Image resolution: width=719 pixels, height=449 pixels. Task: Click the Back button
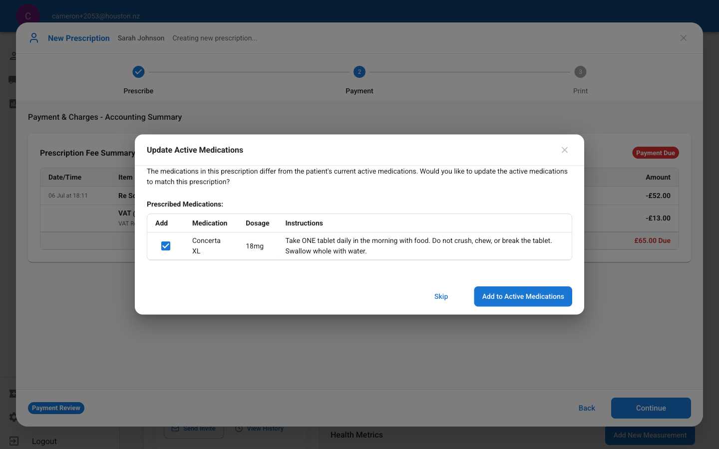[x=587, y=408]
